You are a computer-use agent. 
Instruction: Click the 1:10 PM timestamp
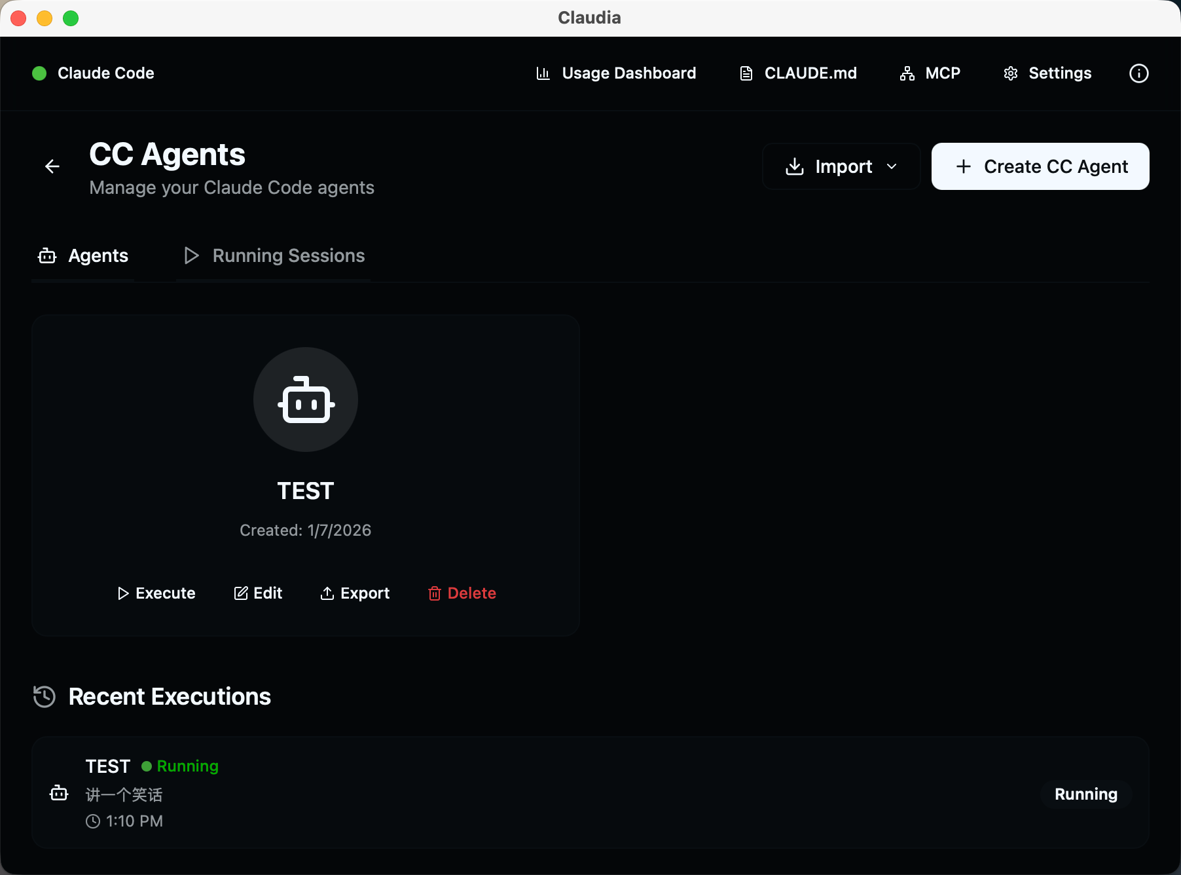(135, 821)
